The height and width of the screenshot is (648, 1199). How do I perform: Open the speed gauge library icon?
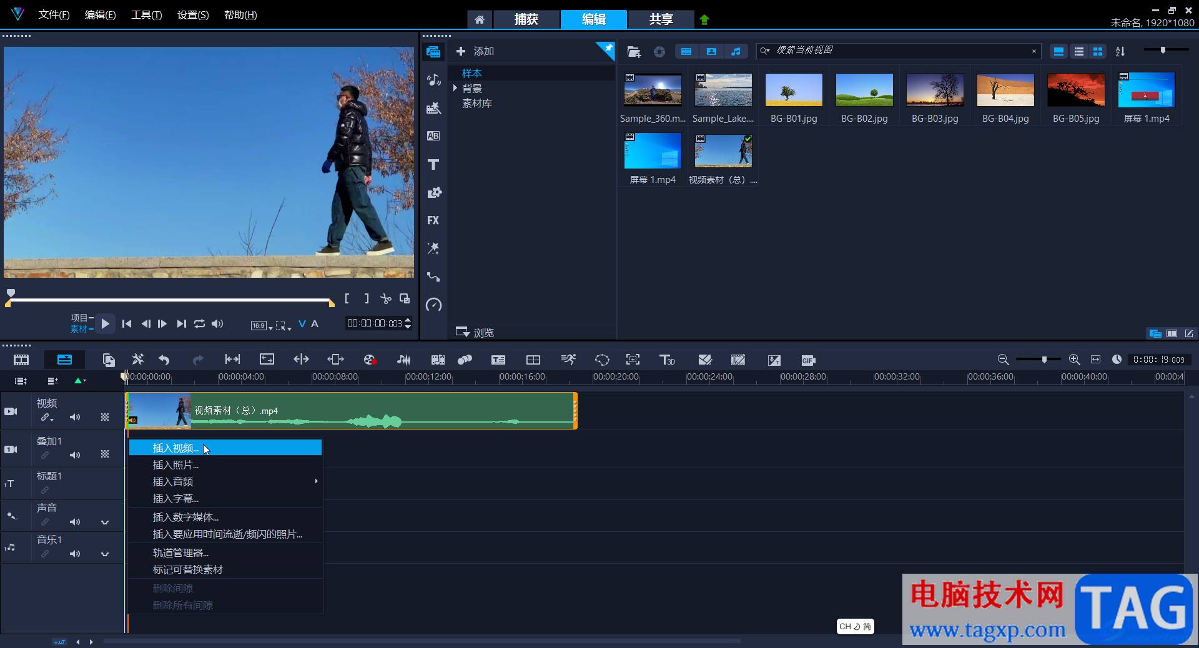pos(433,305)
